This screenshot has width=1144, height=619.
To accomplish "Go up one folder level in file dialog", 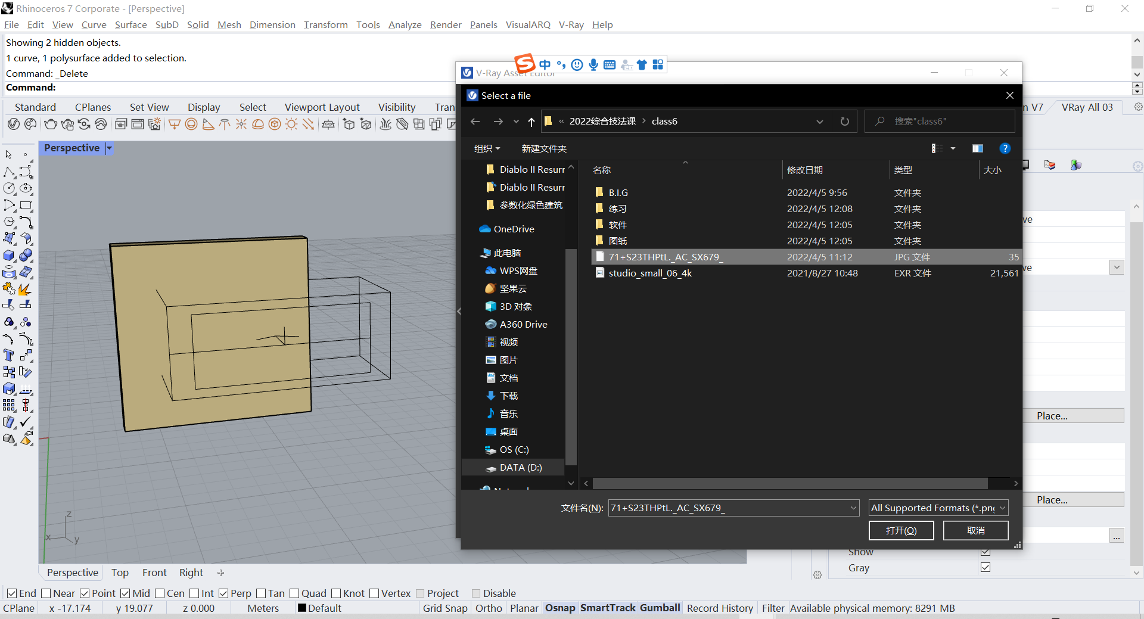I will [531, 122].
